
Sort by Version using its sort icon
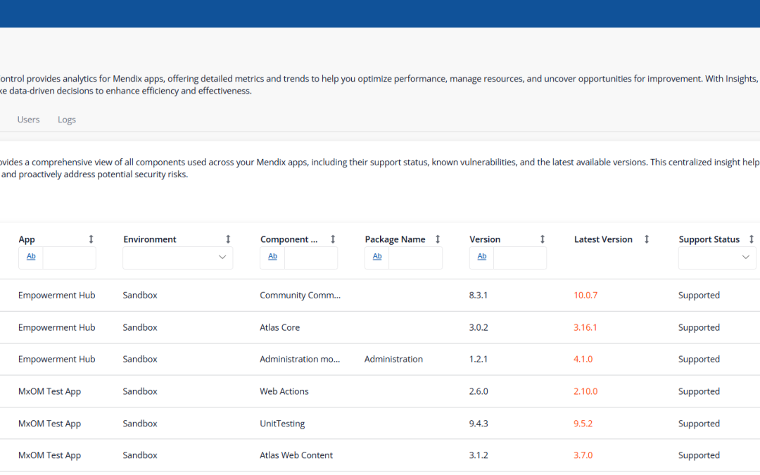543,239
